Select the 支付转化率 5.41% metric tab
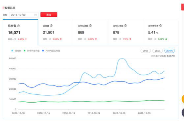The height and width of the screenshot is (121, 185). (x=161, y=32)
